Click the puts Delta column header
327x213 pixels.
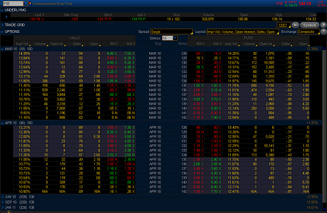286,44
